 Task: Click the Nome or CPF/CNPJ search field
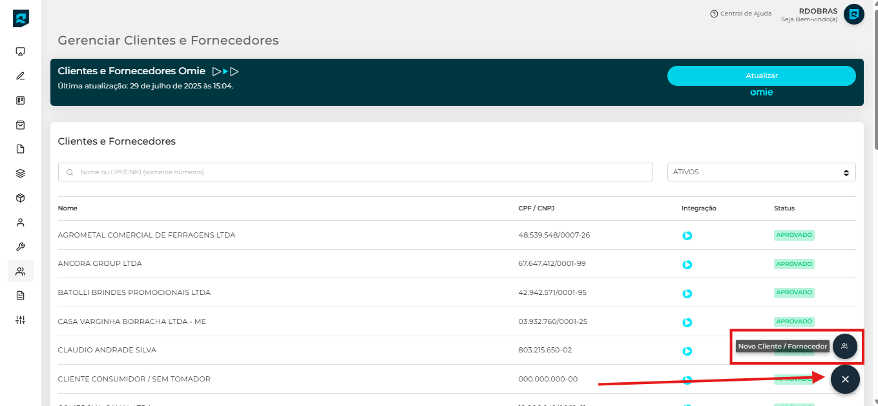(355, 172)
